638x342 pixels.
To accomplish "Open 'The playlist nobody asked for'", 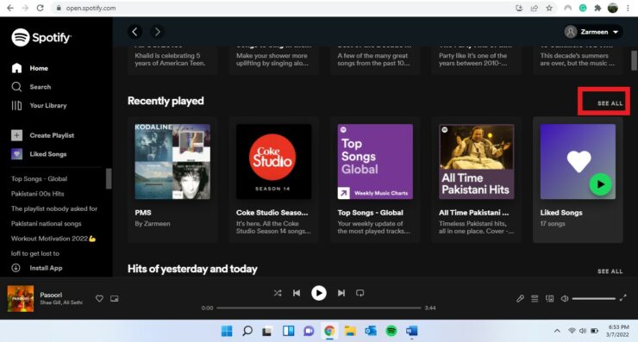I will pyautogui.click(x=54, y=208).
